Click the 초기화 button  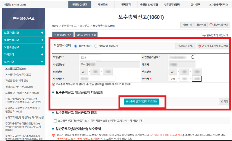(x=224, y=101)
